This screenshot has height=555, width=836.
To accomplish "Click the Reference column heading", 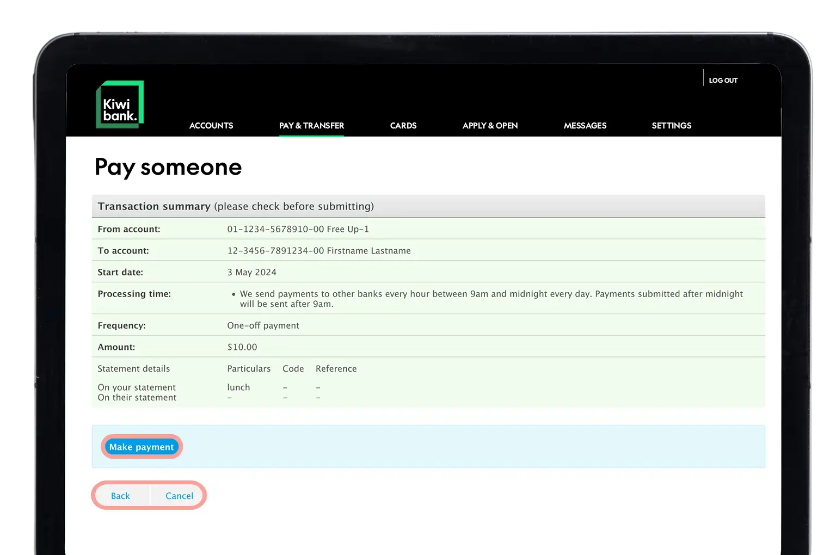I will click(336, 368).
